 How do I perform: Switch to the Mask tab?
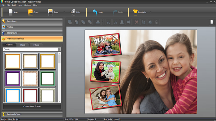click(x=23, y=45)
